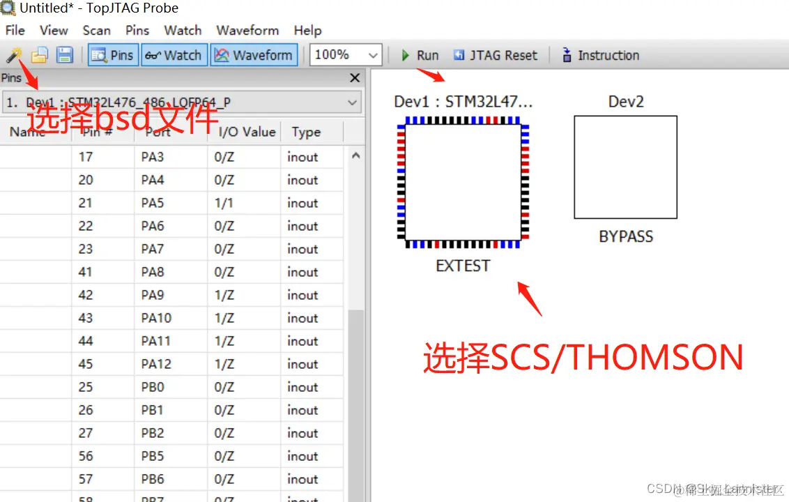Select the Dev2 device box
Image resolution: width=789 pixels, height=502 pixels.
625,167
